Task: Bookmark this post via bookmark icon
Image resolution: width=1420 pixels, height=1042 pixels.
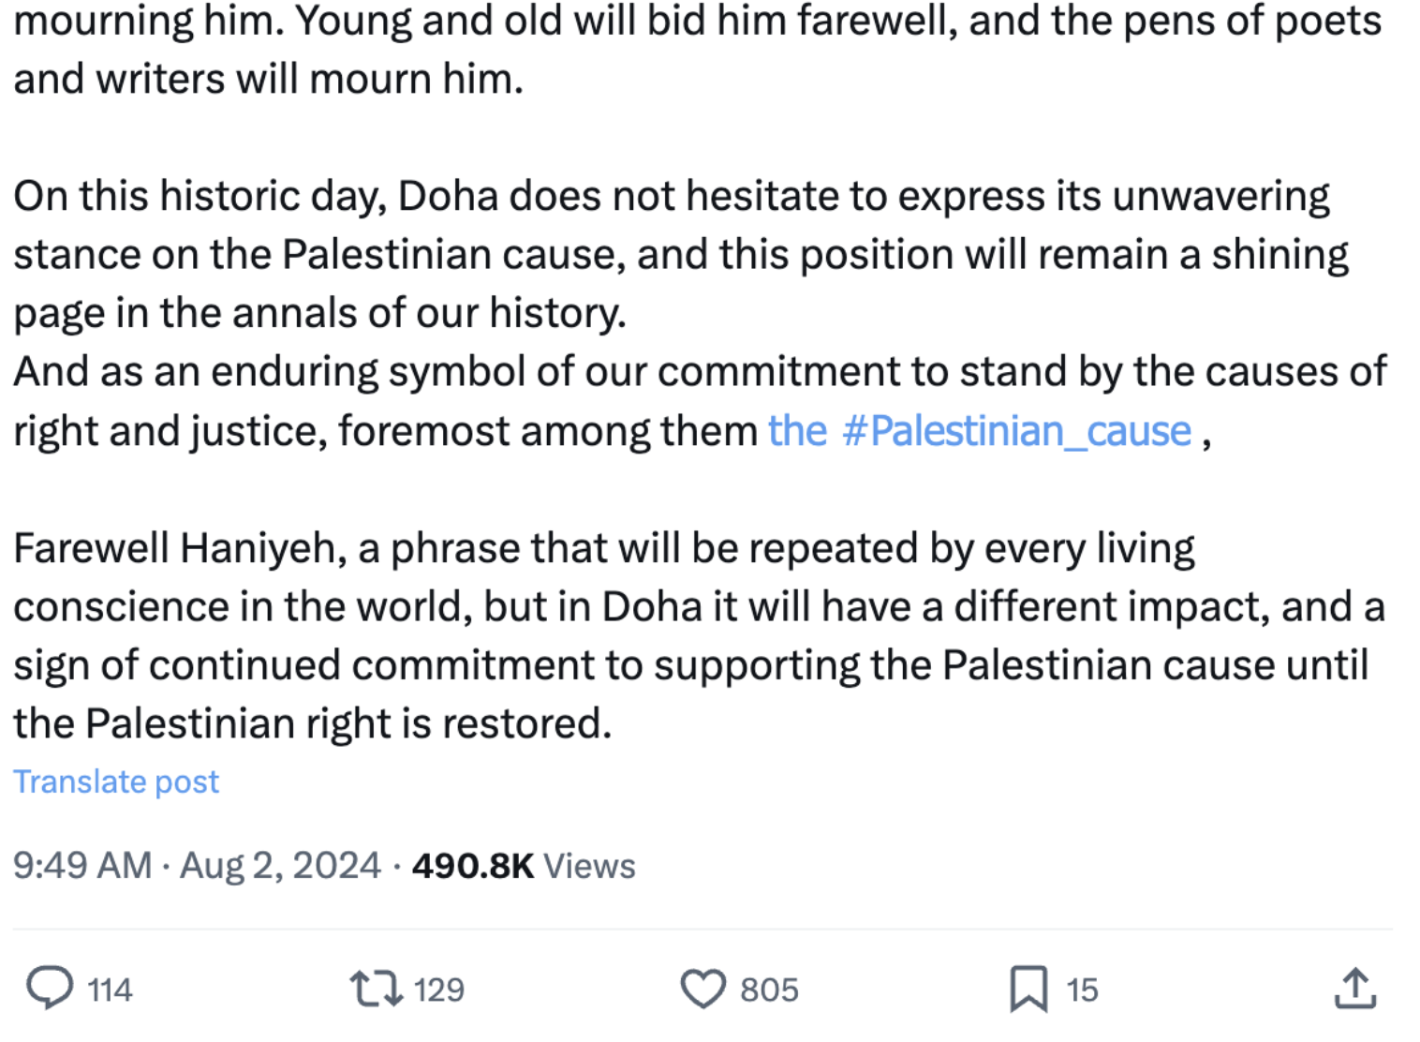Action: (x=1028, y=989)
